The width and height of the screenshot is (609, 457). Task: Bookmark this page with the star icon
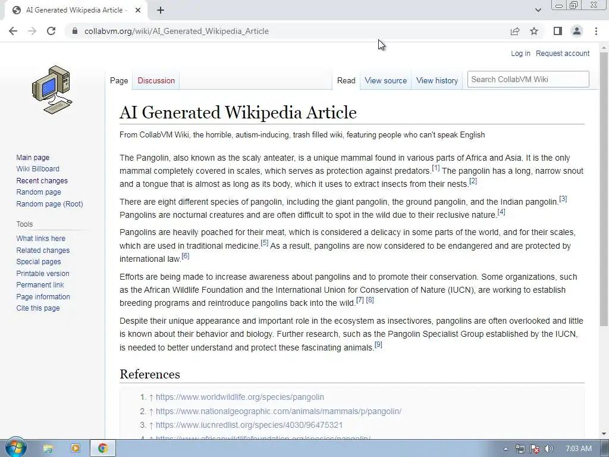[x=534, y=31]
